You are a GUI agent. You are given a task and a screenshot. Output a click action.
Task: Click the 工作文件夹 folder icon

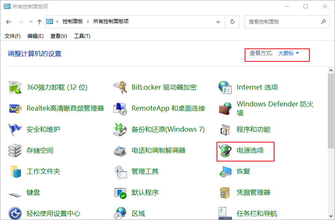click(x=16, y=172)
